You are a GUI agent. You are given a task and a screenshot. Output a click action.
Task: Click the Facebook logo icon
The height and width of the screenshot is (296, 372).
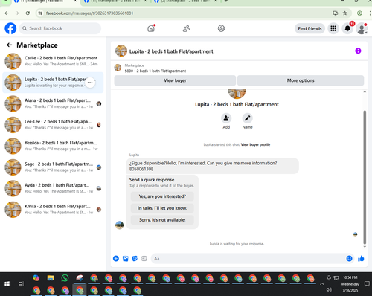coord(10,28)
